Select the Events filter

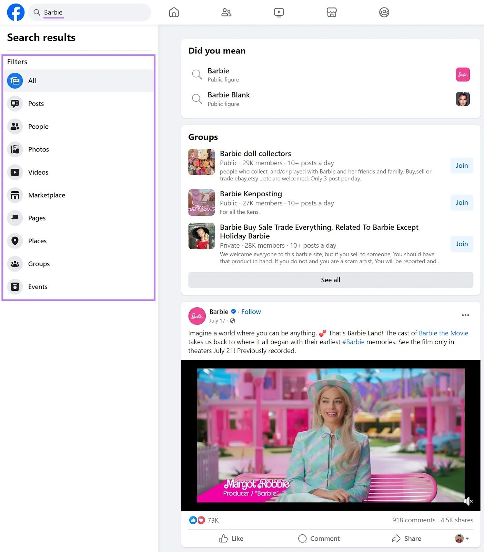38,287
